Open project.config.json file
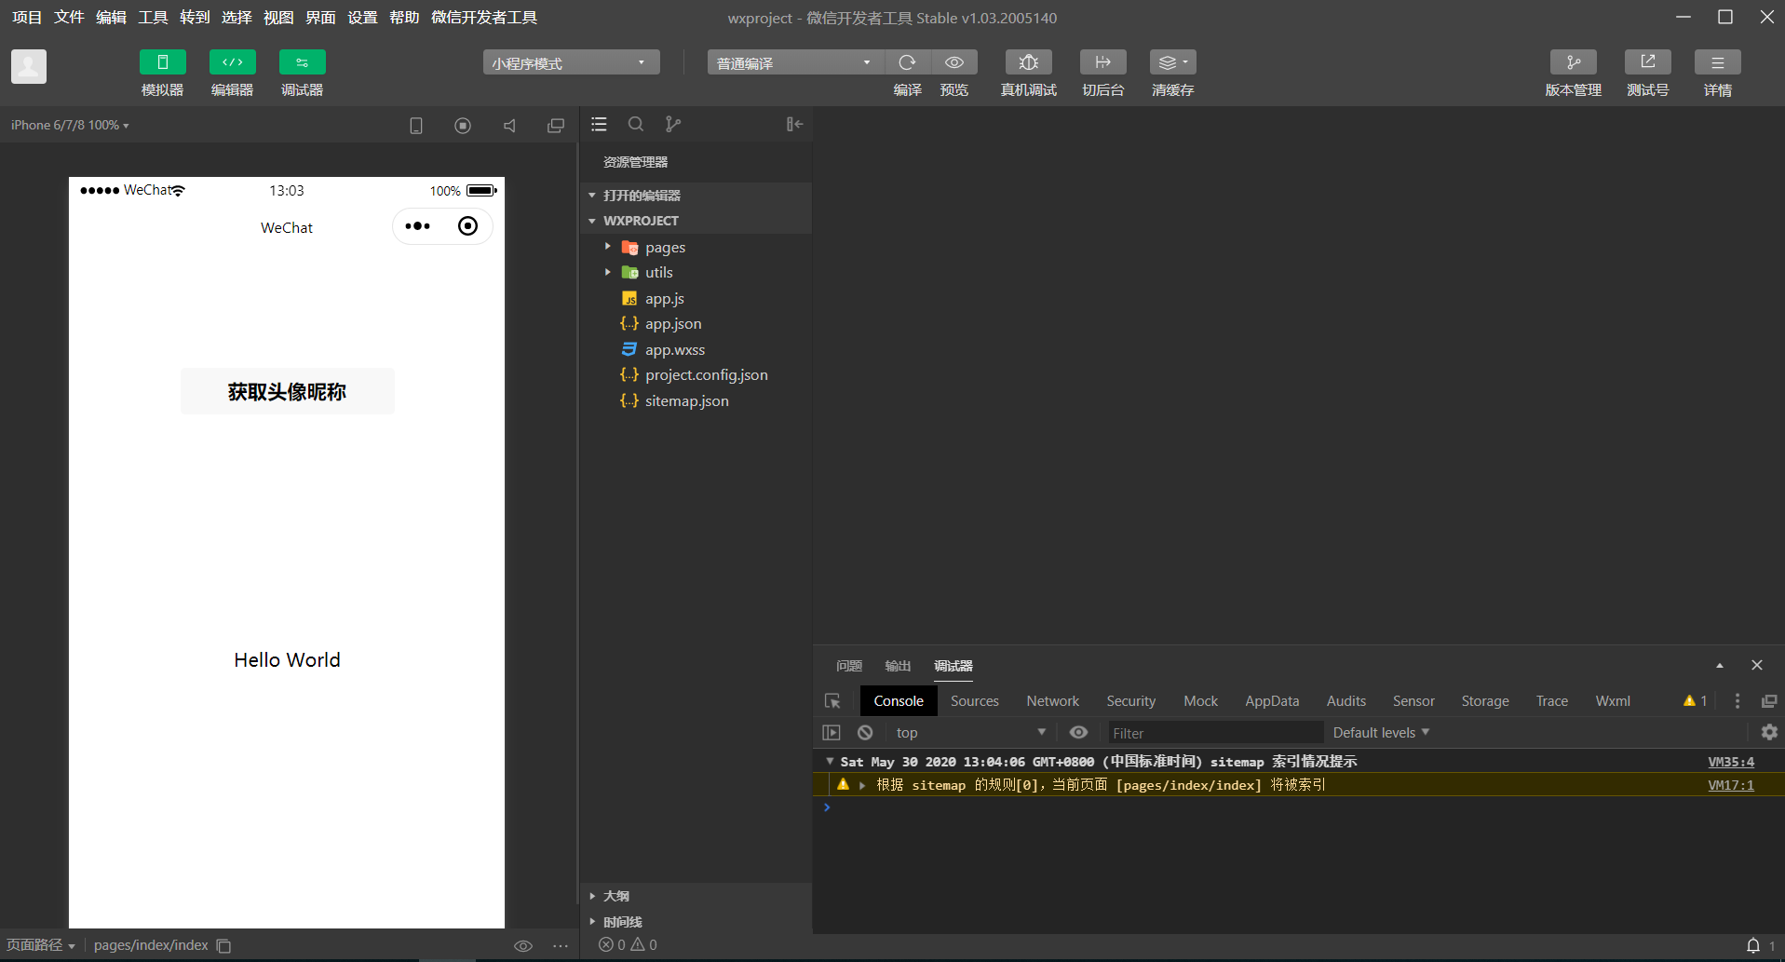This screenshot has height=962, width=1785. tap(696, 374)
